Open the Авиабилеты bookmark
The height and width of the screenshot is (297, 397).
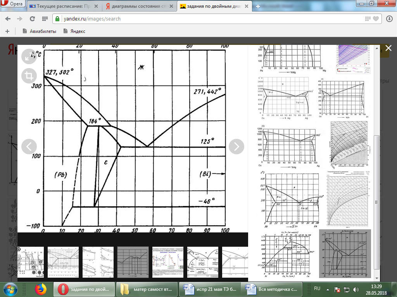point(39,31)
